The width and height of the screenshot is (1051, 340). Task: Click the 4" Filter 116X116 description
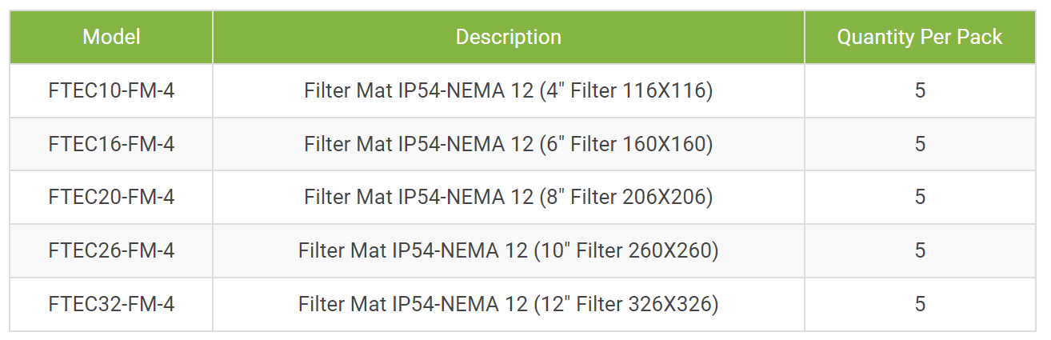click(509, 90)
